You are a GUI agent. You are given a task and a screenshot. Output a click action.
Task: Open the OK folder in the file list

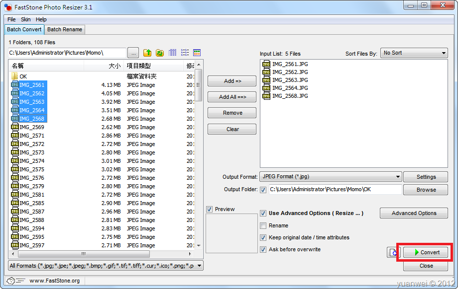click(x=22, y=76)
